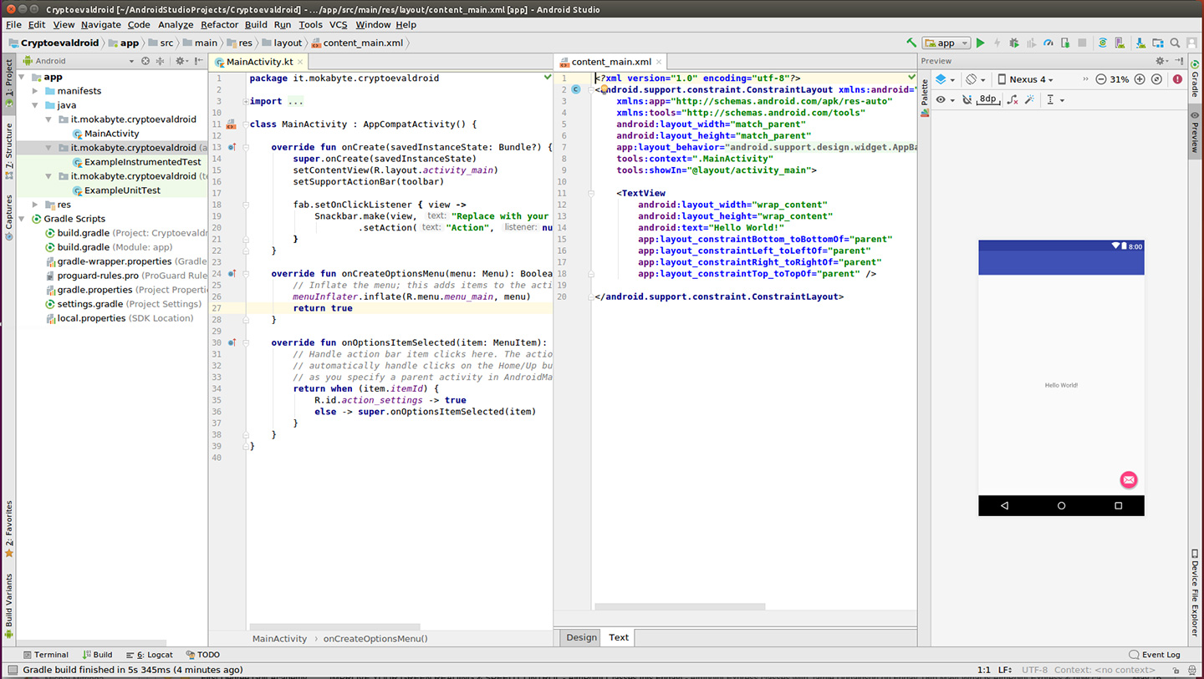This screenshot has width=1204, height=679.
Task: Open the TODO tool window
Action: [203, 655]
